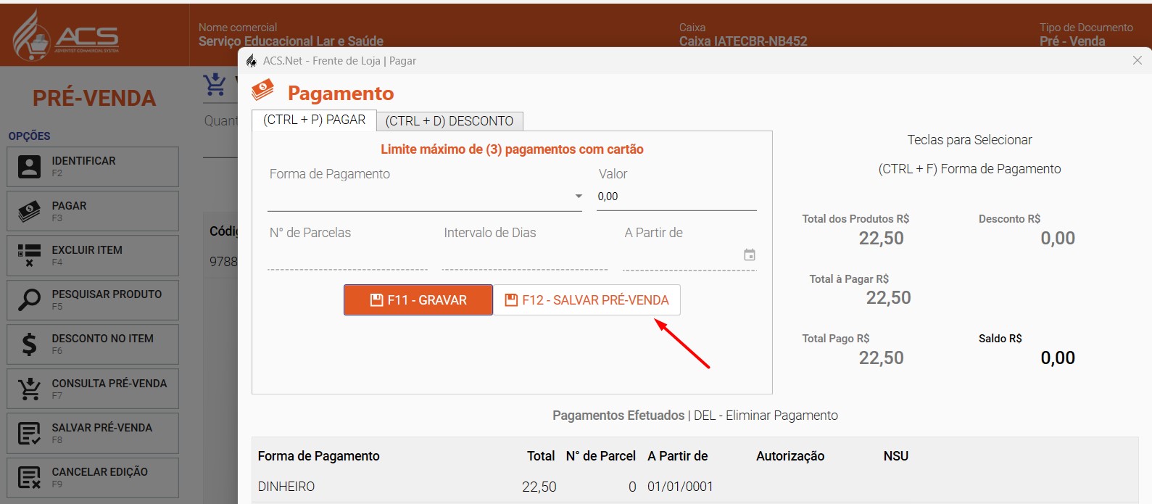1152x504 pixels.
Task: Click the 22,50 total cell in DINHEIRO row
Action: pyautogui.click(x=539, y=487)
